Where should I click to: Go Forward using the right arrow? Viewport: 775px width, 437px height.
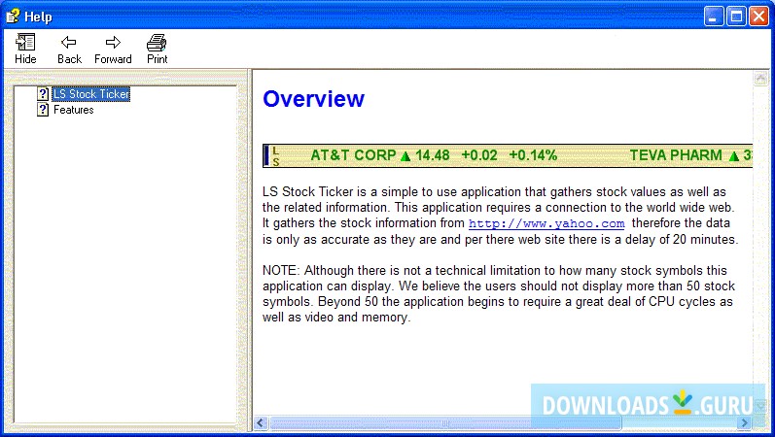click(x=113, y=49)
